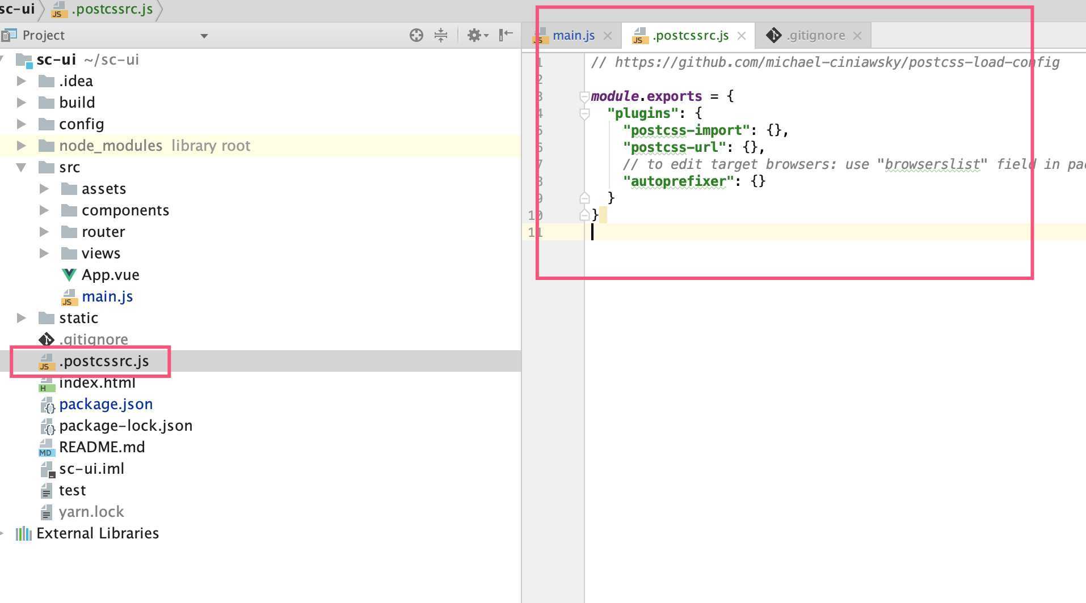
Task: Select README.md in the project tree
Action: click(x=102, y=447)
